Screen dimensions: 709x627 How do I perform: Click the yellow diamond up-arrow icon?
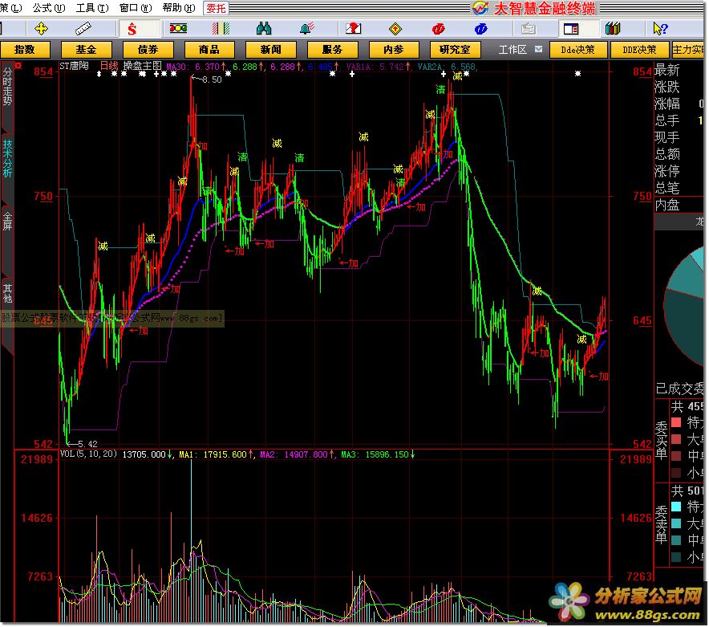click(395, 29)
